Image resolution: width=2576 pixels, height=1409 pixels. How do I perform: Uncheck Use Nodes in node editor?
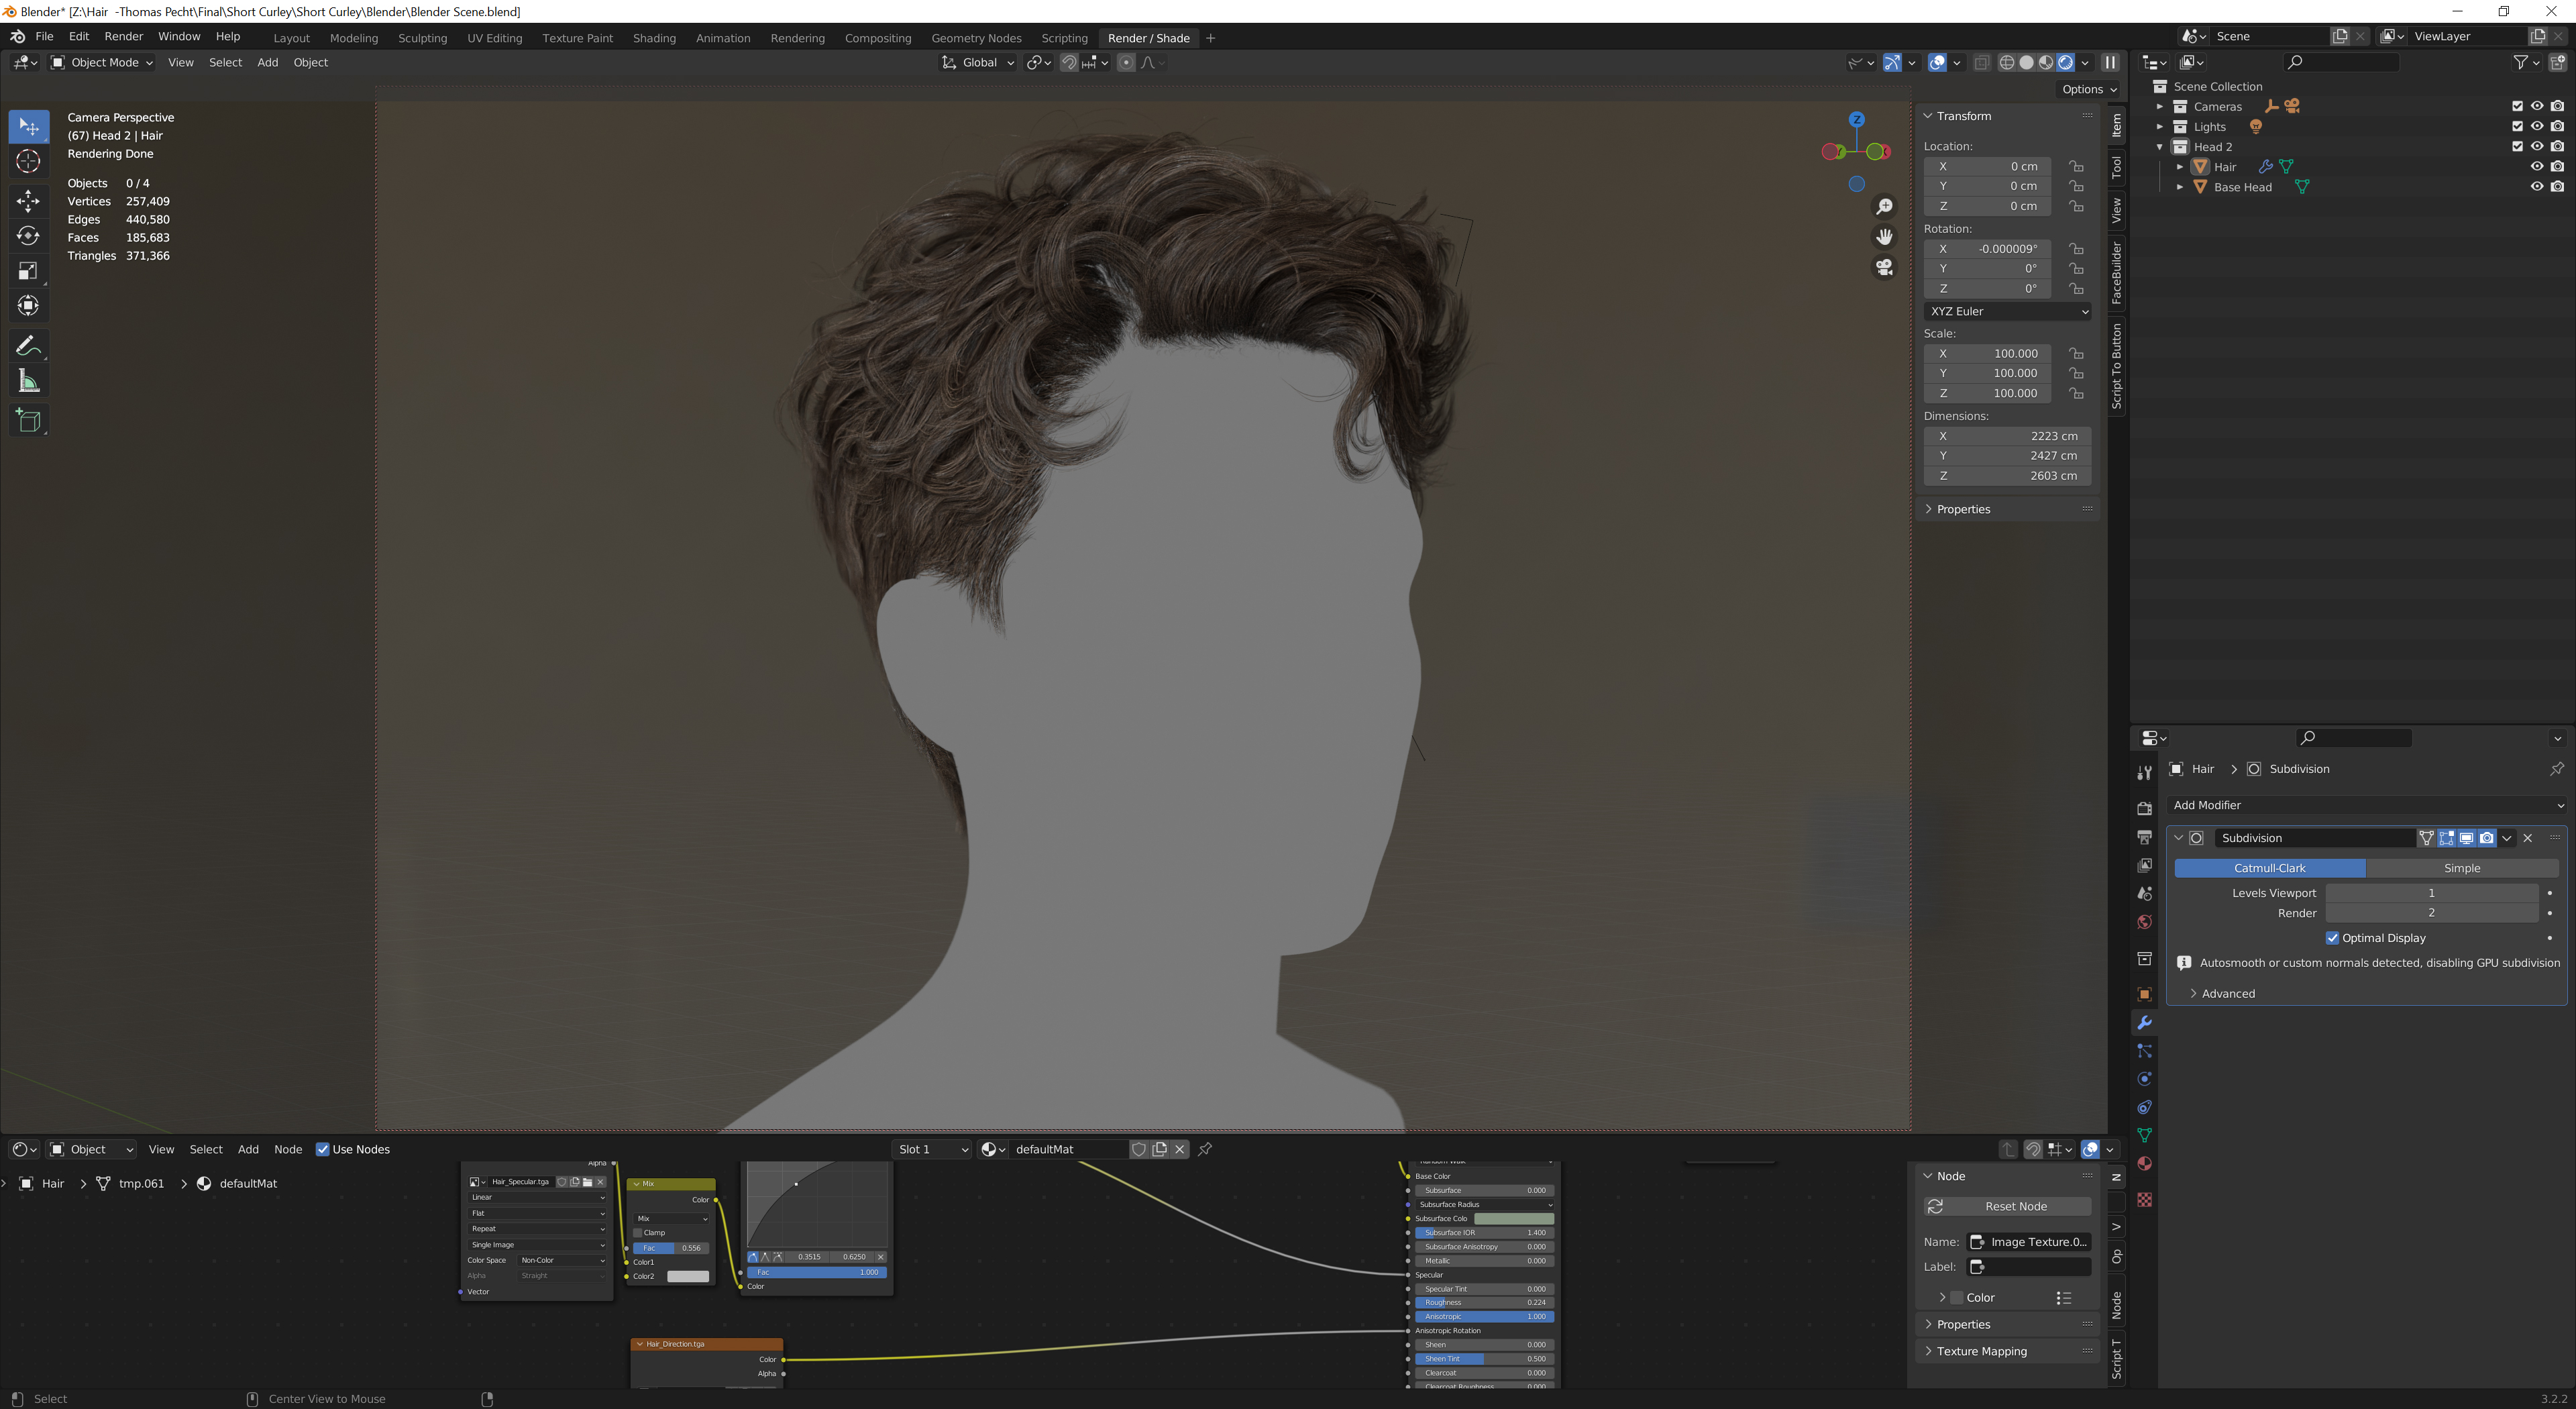tap(323, 1149)
